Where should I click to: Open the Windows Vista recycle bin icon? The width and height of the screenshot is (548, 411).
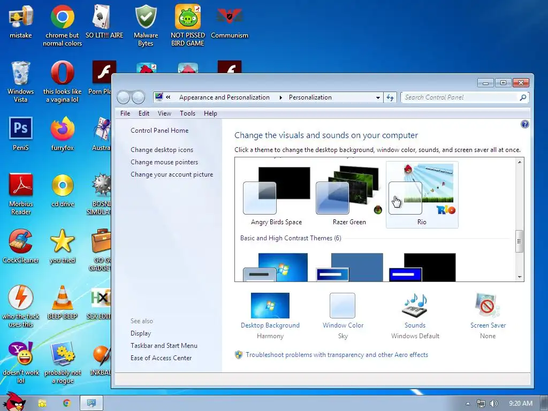click(21, 82)
